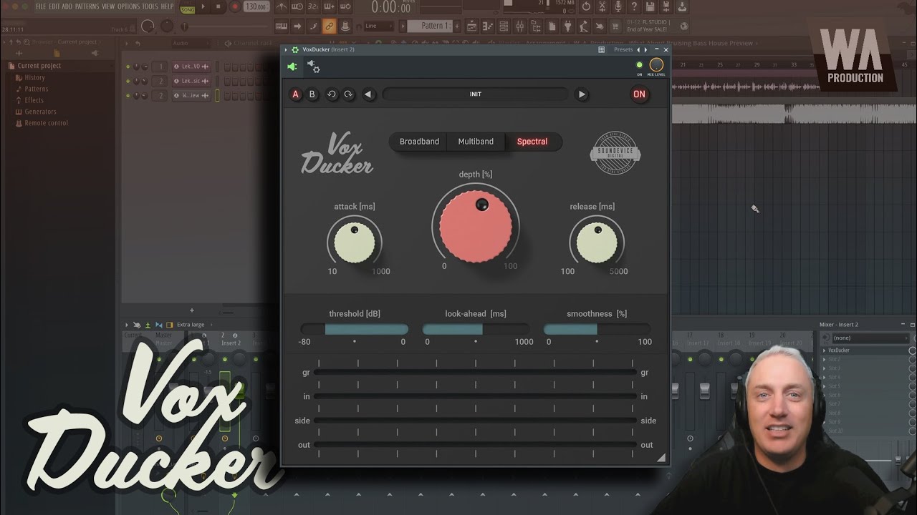The image size is (917, 515).
Task: Expand the plugin window menu arrow
Action: pyautogui.click(x=286, y=49)
